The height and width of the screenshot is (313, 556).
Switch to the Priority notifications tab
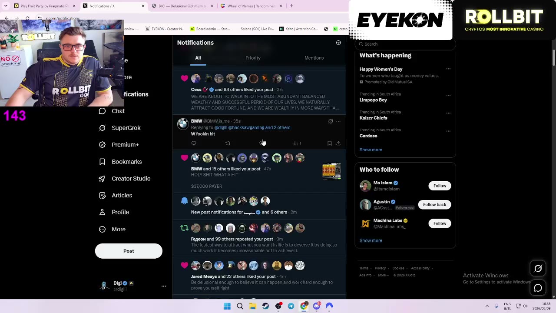click(x=253, y=58)
